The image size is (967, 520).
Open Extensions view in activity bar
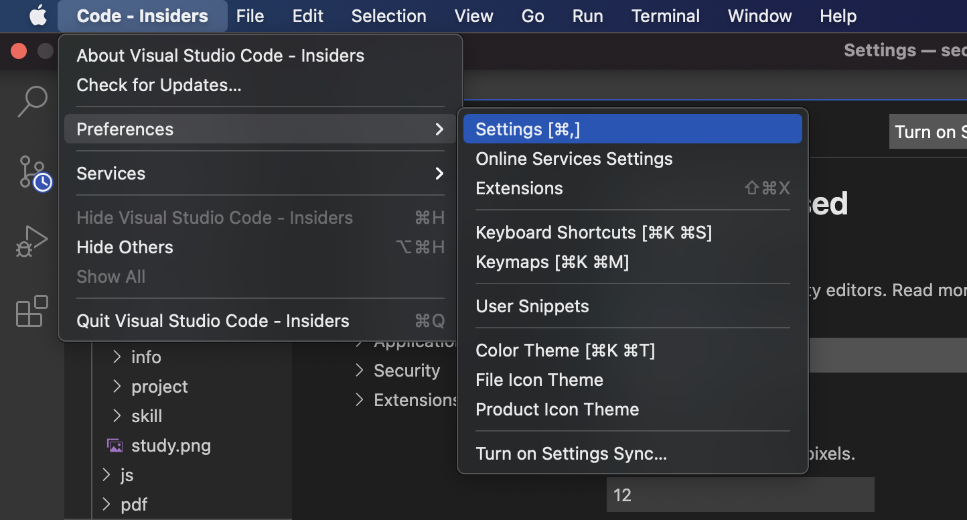click(32, 311)
